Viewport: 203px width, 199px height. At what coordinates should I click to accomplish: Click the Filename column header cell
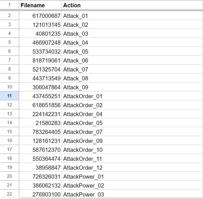pos(40,5)
